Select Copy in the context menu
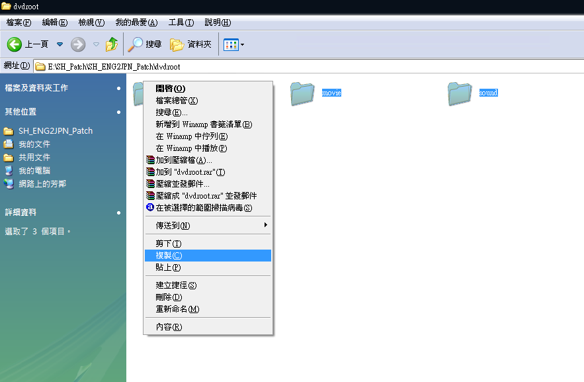The image size is (584, 382). (x=168, y=256)
